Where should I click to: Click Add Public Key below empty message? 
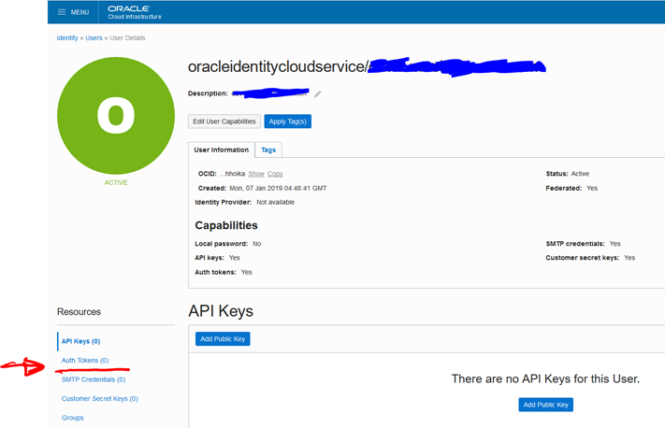(x=545, y=405)
